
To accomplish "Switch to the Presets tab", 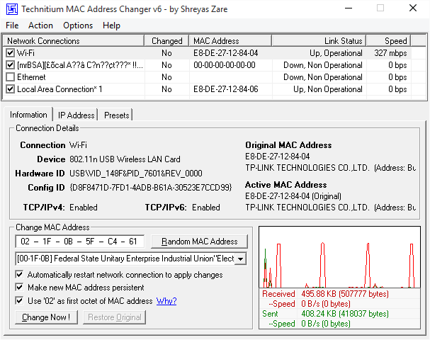I will tap(117, 115).
